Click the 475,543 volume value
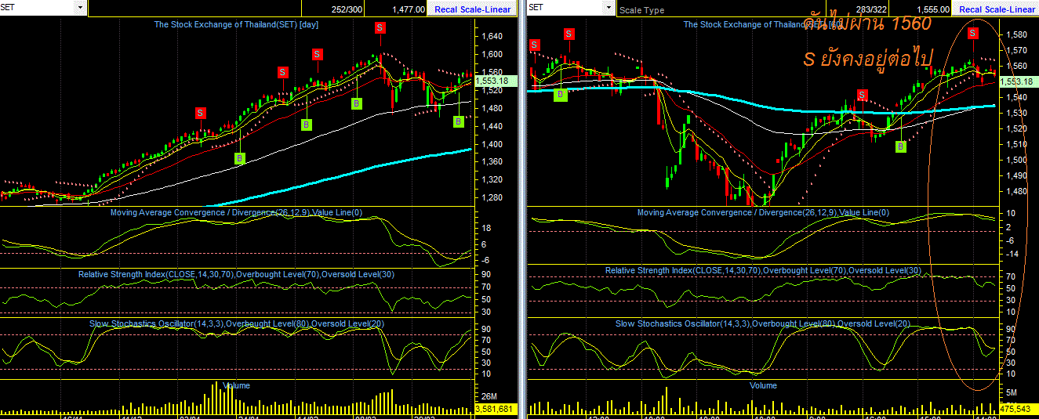The image size is (1039, 419). [x=1017, y=409]
